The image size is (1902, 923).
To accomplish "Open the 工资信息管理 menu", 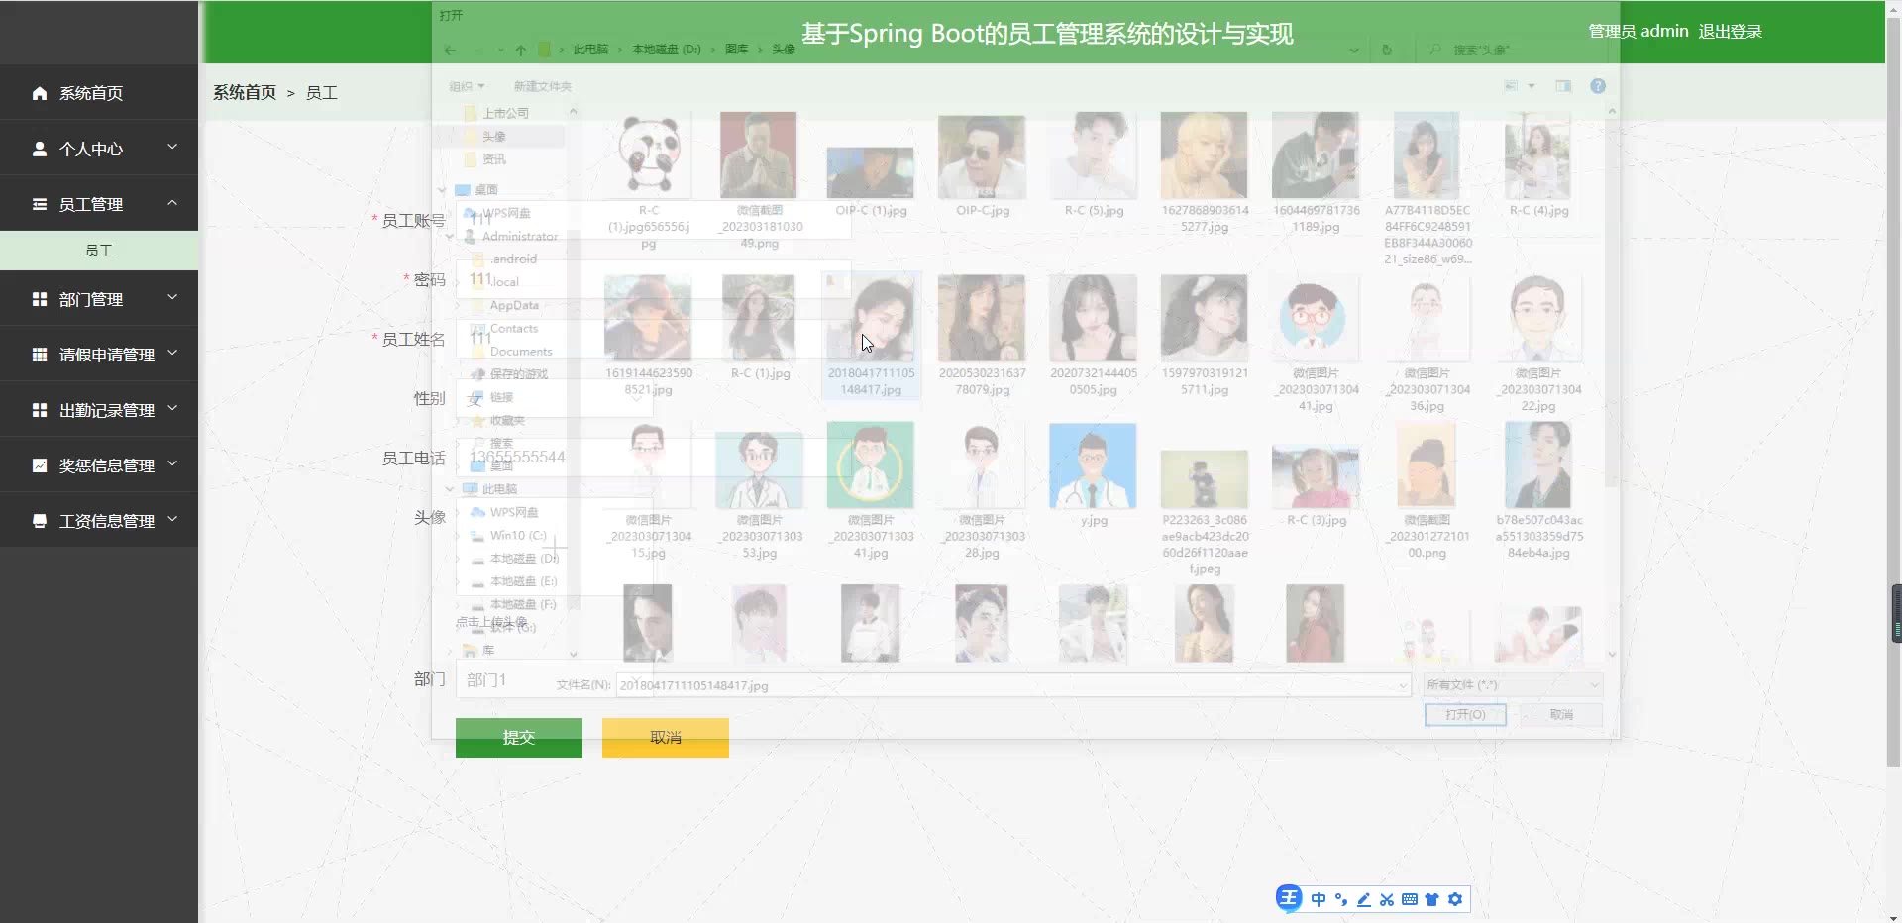I will 99,521.
